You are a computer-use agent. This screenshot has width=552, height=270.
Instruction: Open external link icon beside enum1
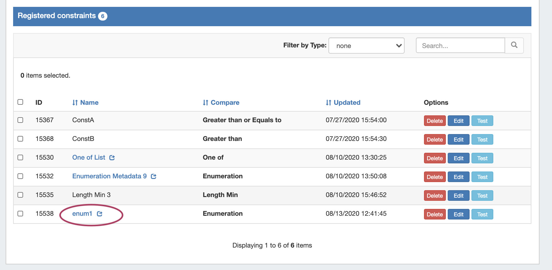[x=100, y=214]
